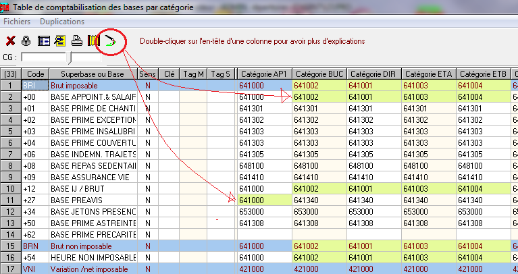Viewport: 518px width, 274px height.
Task: Click the Sens column header
Action: click(147, 74)
